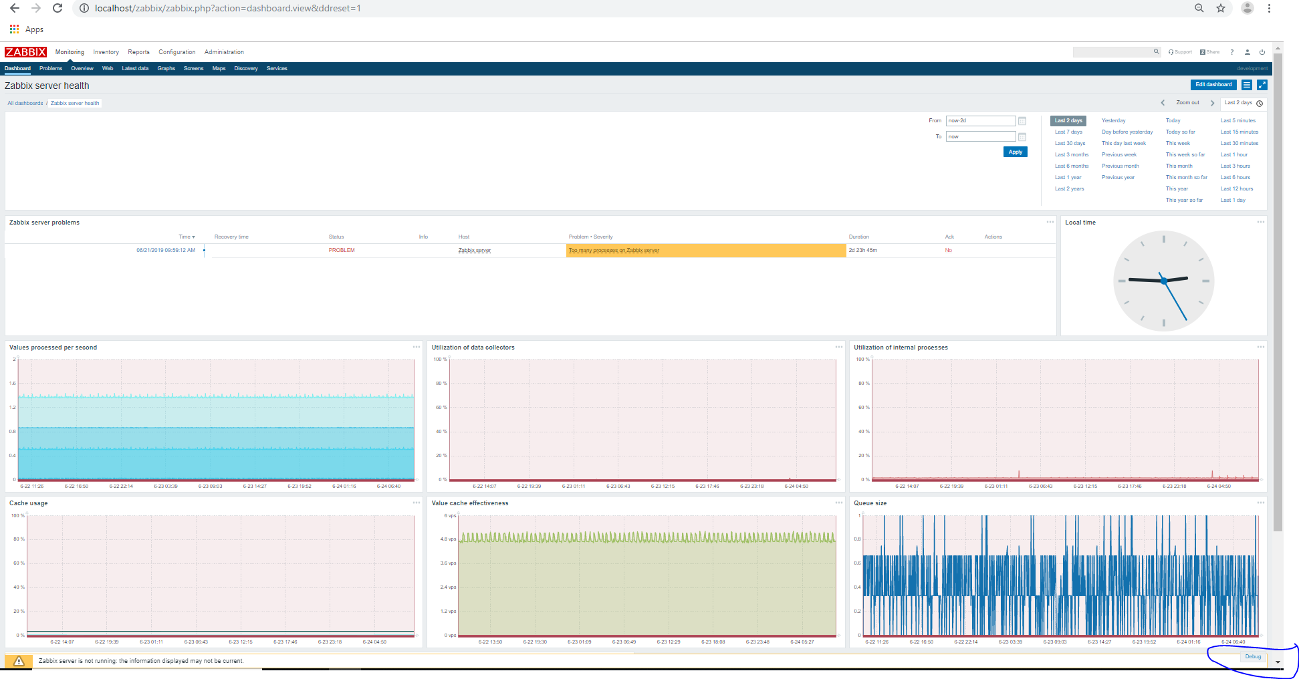Open Value cache effectiveness widget menu

tap(839, 503)
